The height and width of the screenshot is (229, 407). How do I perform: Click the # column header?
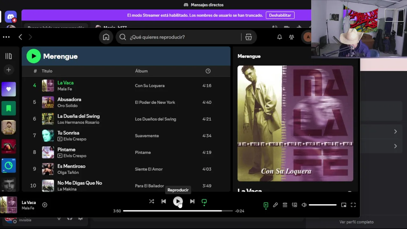[35, 71]
